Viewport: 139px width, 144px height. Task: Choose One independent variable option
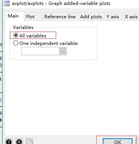[16, 43]
